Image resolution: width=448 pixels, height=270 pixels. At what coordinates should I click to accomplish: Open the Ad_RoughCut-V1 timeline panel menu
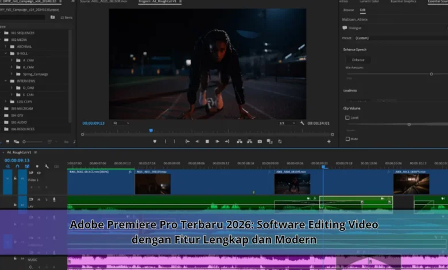36,152
